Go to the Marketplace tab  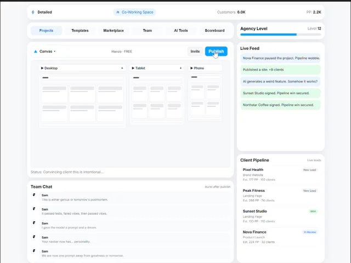[x=114, y=31]
